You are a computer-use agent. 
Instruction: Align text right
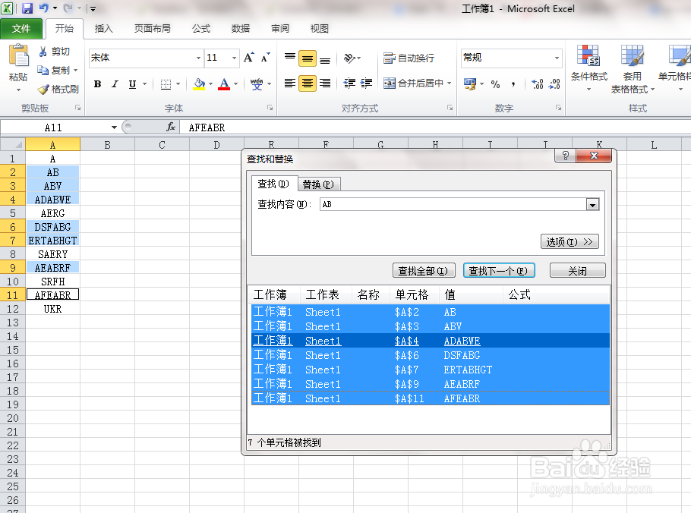[325, 83]
